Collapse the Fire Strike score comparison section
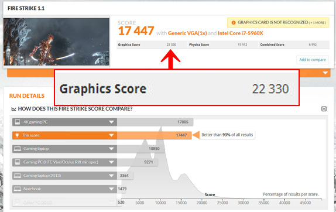336x212 pixels. (x=324, y=109)
